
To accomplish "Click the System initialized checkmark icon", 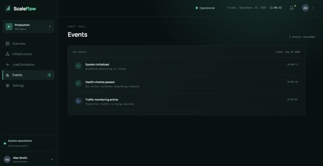I will (x=78, y=66).
